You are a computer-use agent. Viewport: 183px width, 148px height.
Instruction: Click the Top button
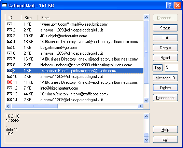tap(158, 68)
